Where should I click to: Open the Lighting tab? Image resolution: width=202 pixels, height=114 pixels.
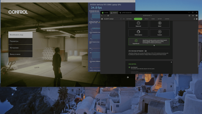167,19
